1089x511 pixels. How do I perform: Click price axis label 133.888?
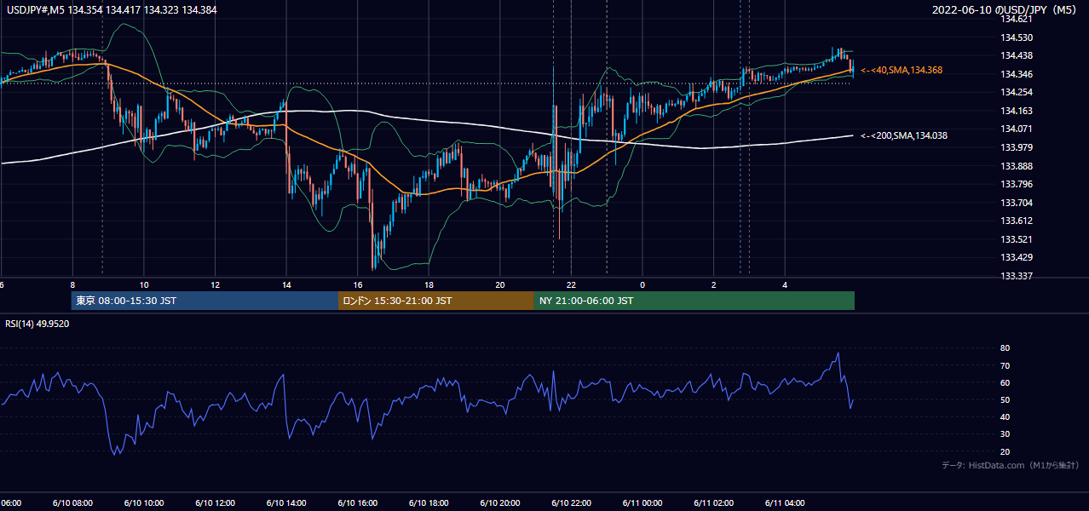click(1016, 166)
